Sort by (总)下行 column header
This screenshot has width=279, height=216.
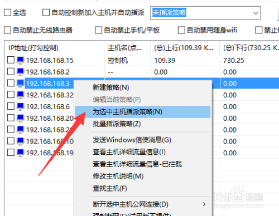click(250, 48)
